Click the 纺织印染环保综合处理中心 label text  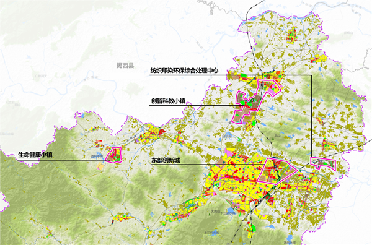tap(184, 71)
